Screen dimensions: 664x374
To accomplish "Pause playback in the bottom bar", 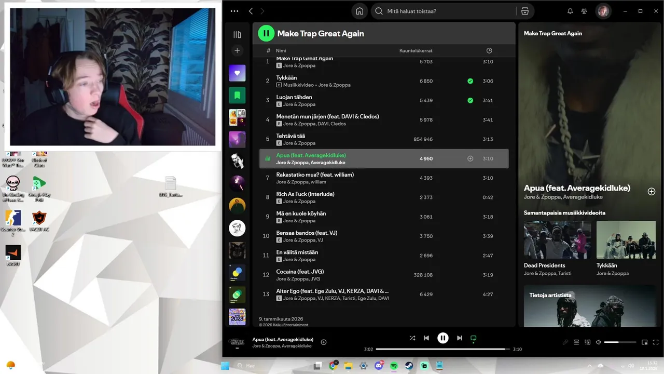I will (443, 338).
